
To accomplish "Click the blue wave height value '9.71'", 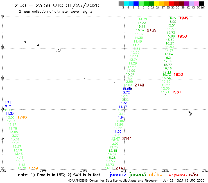I will 8,106.
